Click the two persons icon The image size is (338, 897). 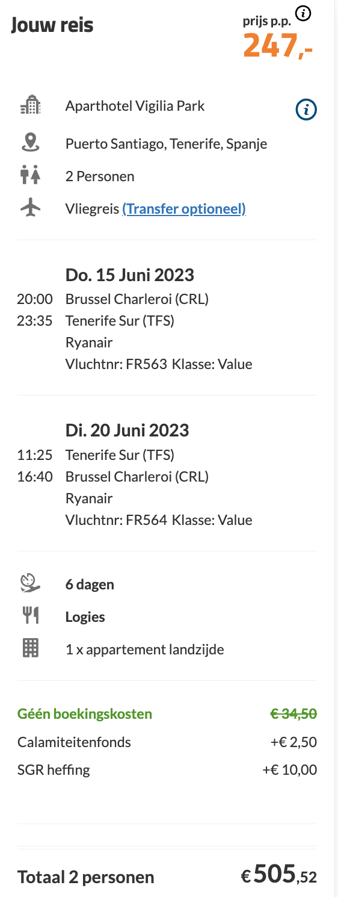[30, 176]
